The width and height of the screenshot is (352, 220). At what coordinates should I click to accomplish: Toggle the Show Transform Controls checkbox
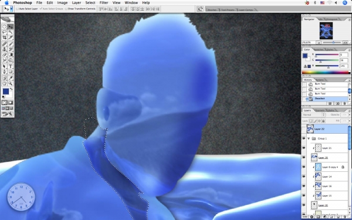[66, 9]
